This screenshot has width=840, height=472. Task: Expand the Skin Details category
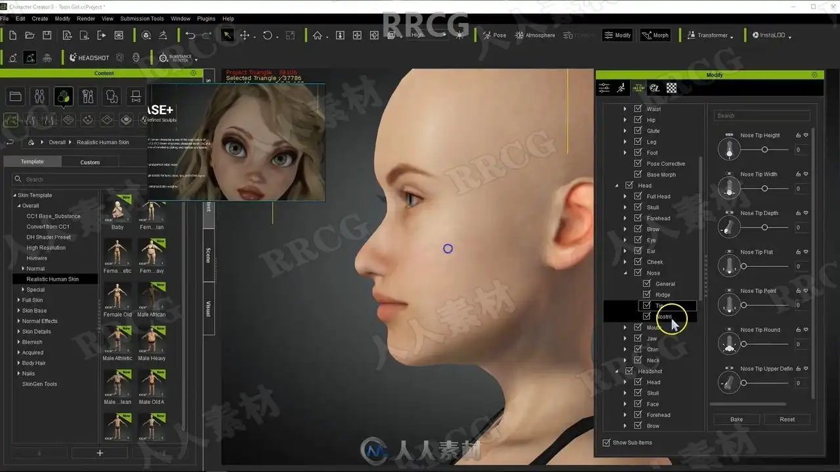coord(18,332)
